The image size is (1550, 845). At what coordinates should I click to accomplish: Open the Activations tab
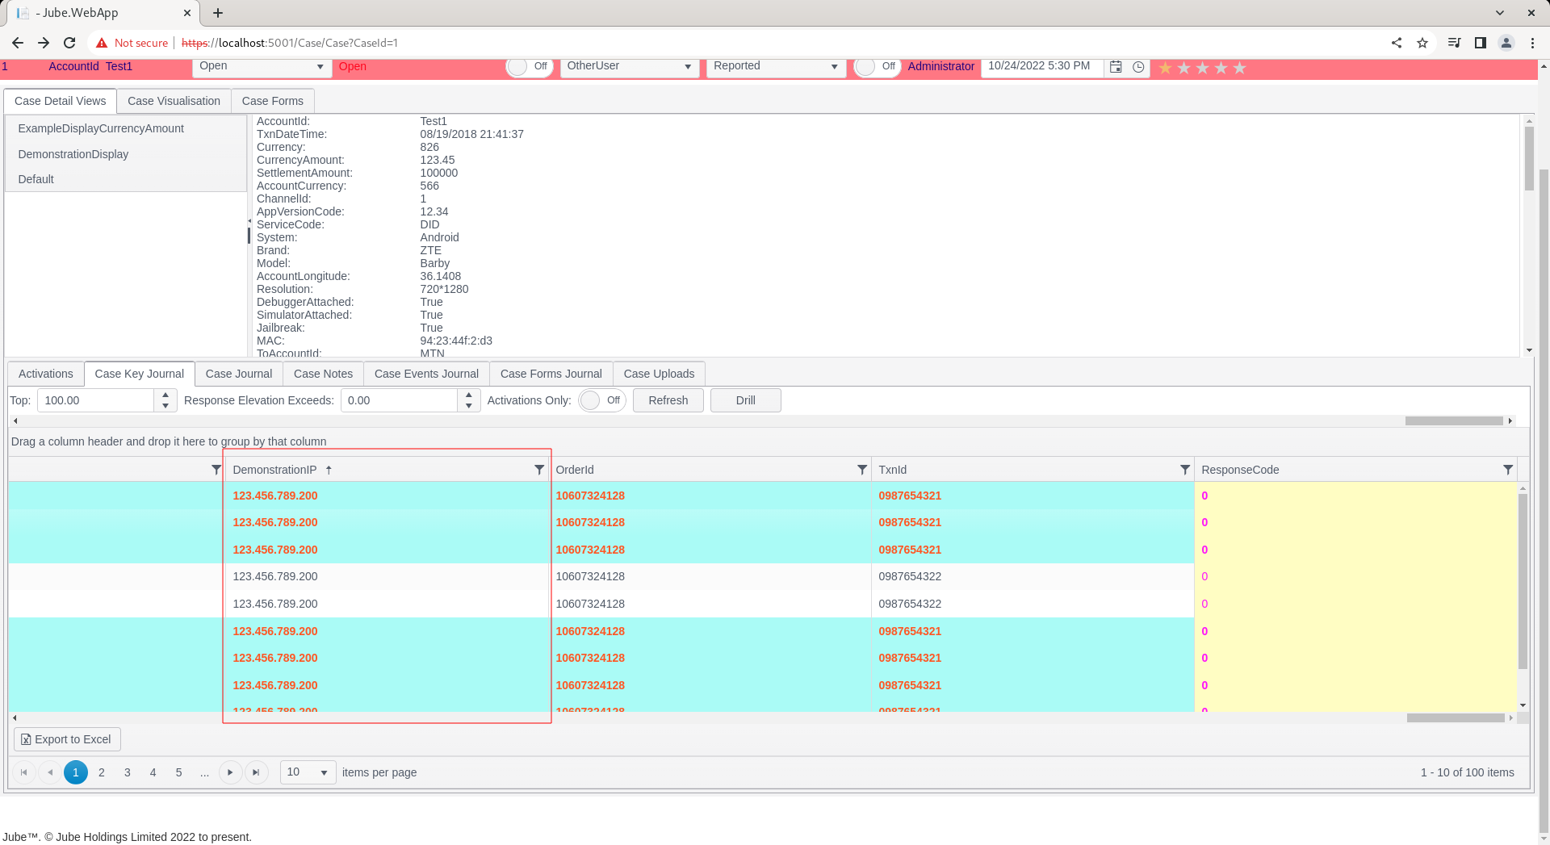45,374
